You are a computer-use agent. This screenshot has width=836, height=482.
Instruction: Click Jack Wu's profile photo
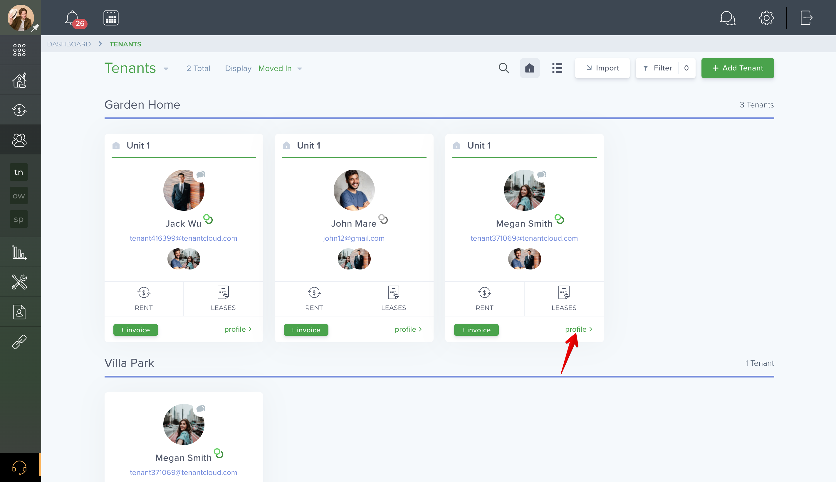tap(184, 190)
